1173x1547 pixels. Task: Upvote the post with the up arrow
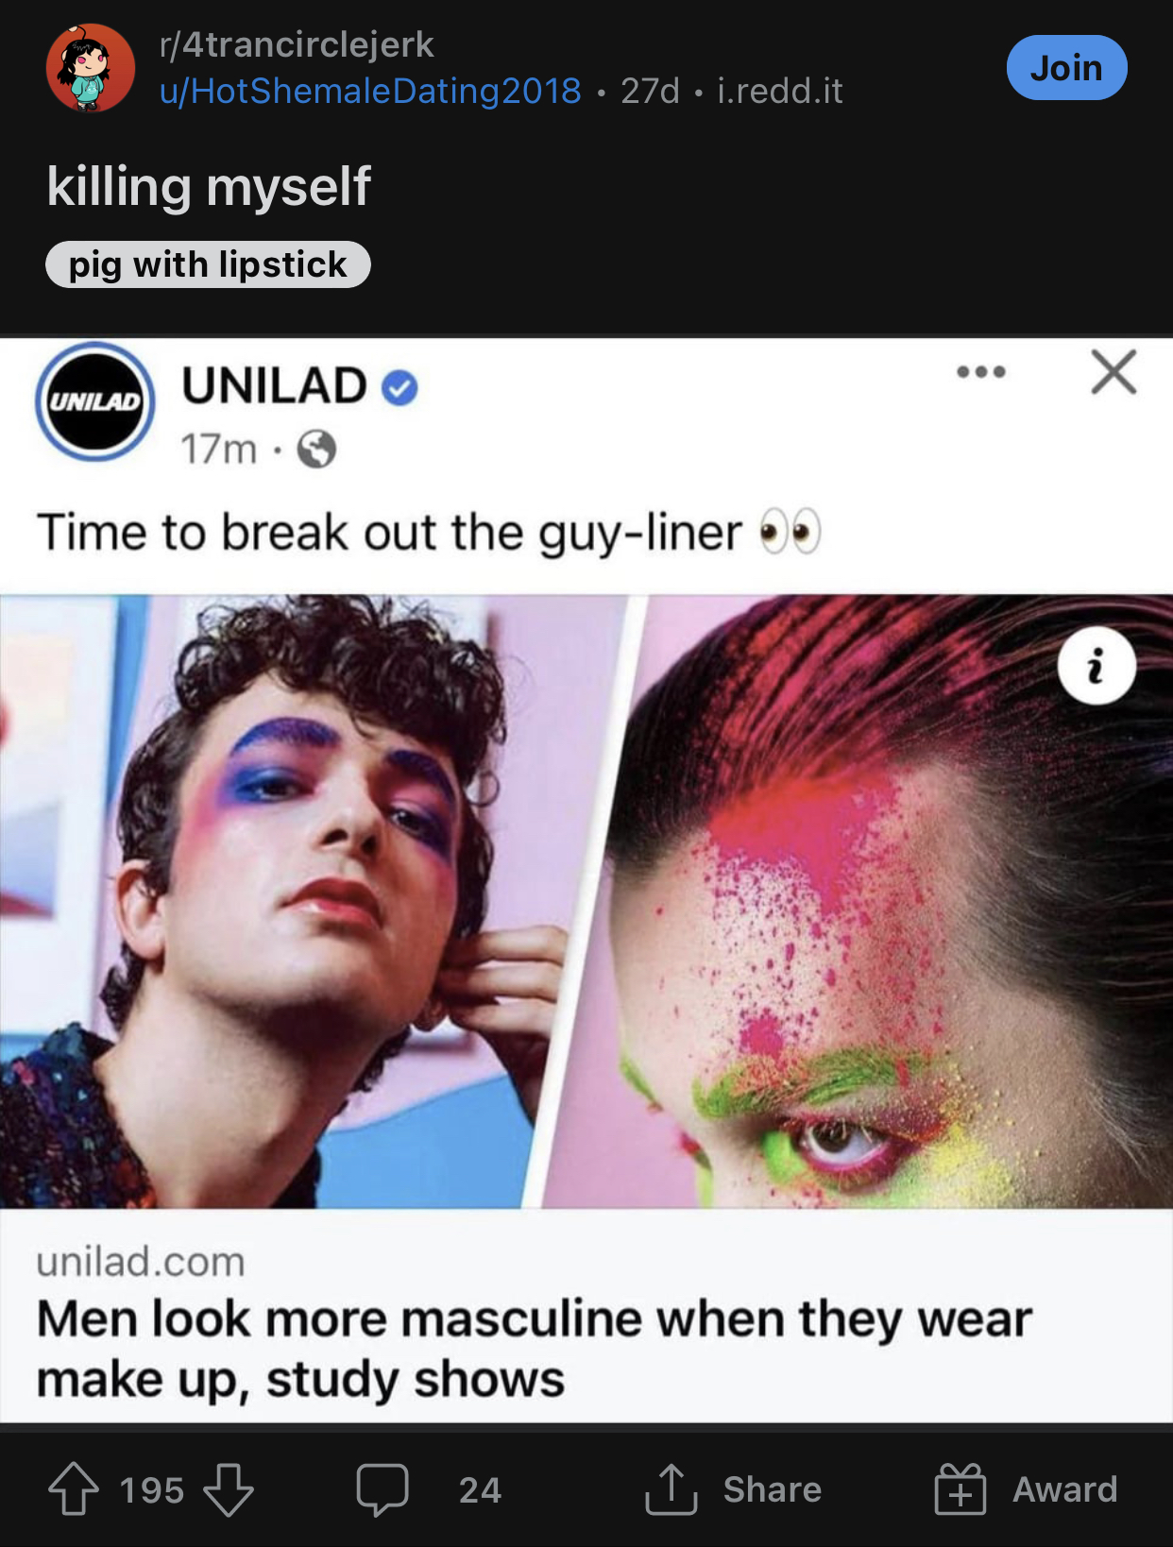click(74, 1489)
